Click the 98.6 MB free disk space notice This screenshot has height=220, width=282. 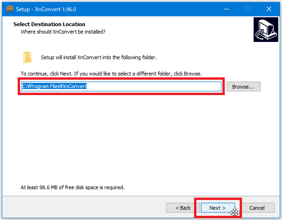(73, 187)
